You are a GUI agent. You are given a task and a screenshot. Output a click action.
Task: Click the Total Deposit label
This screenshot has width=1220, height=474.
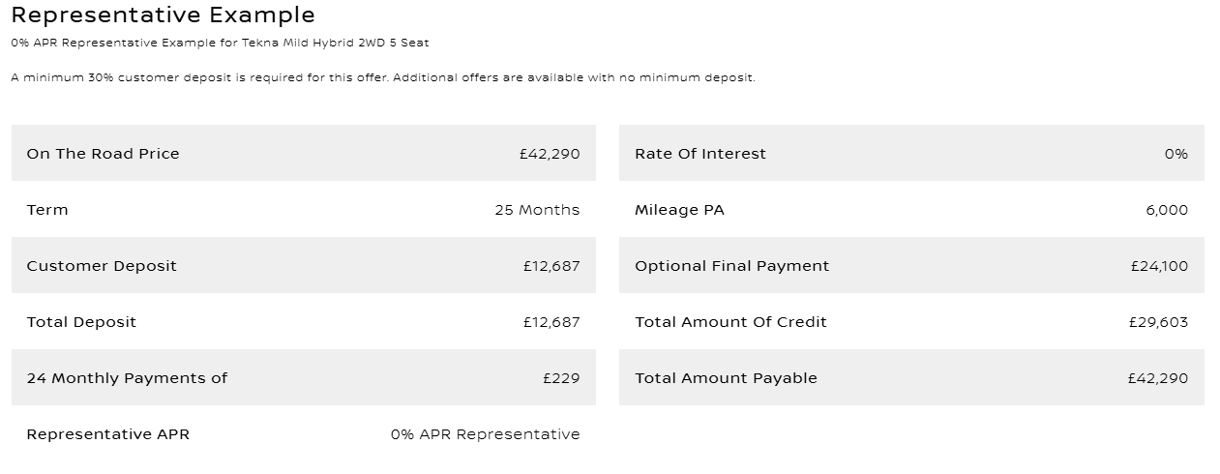(81, 322)
